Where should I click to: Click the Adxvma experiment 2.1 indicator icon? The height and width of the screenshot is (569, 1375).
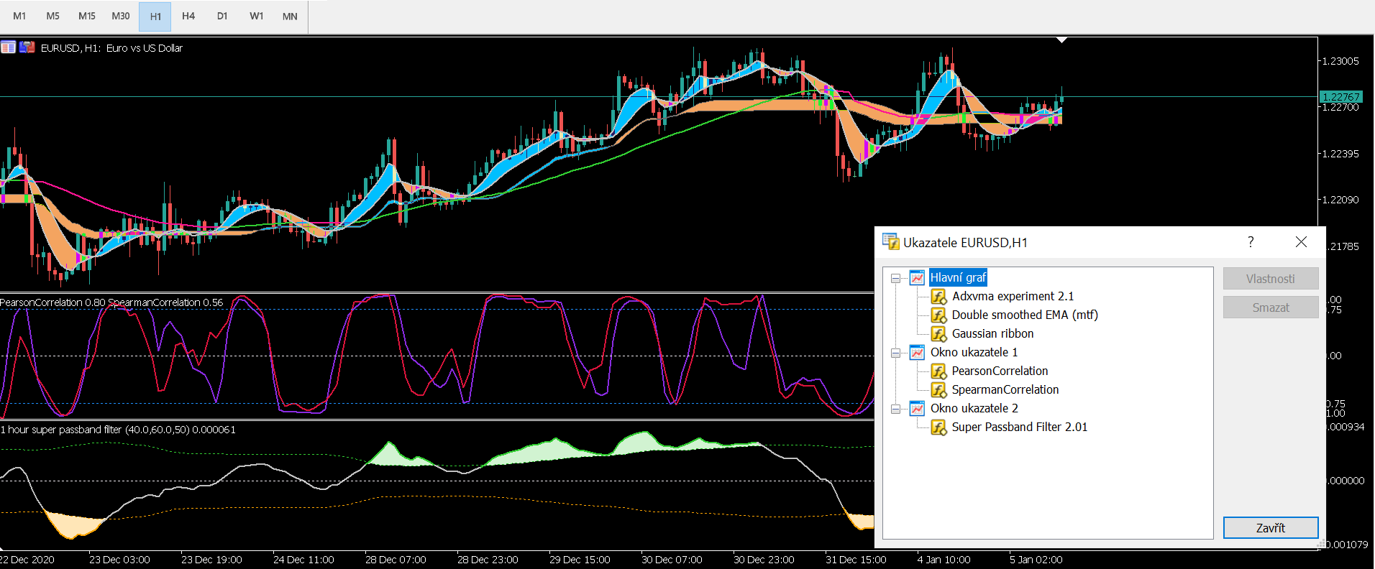point(938,297)
